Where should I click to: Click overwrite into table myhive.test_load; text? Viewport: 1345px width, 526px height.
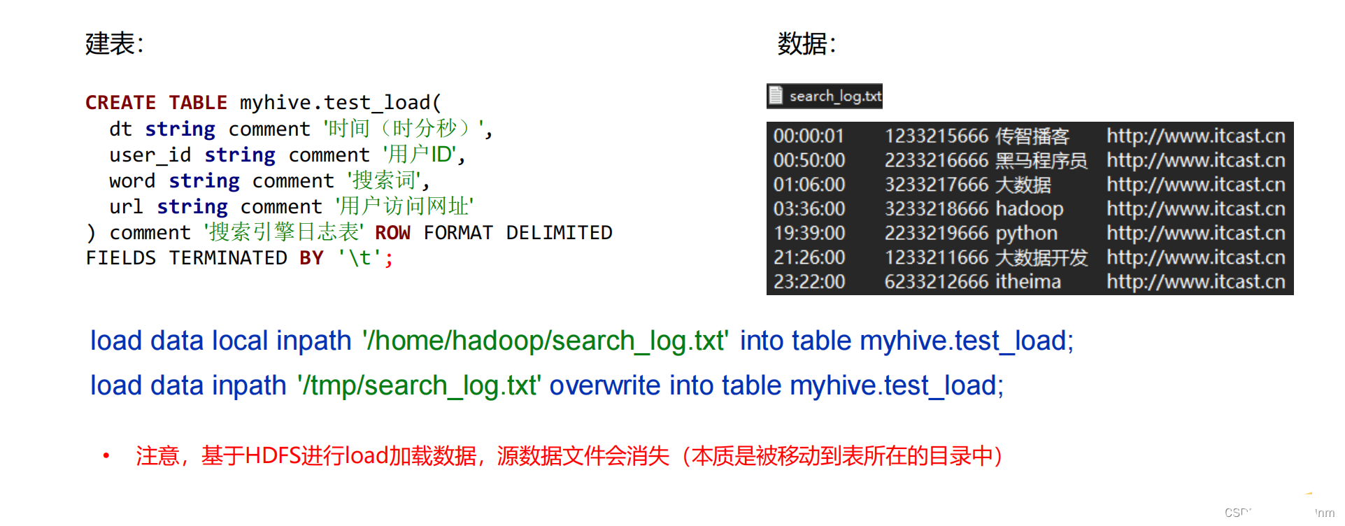(776, 386)
